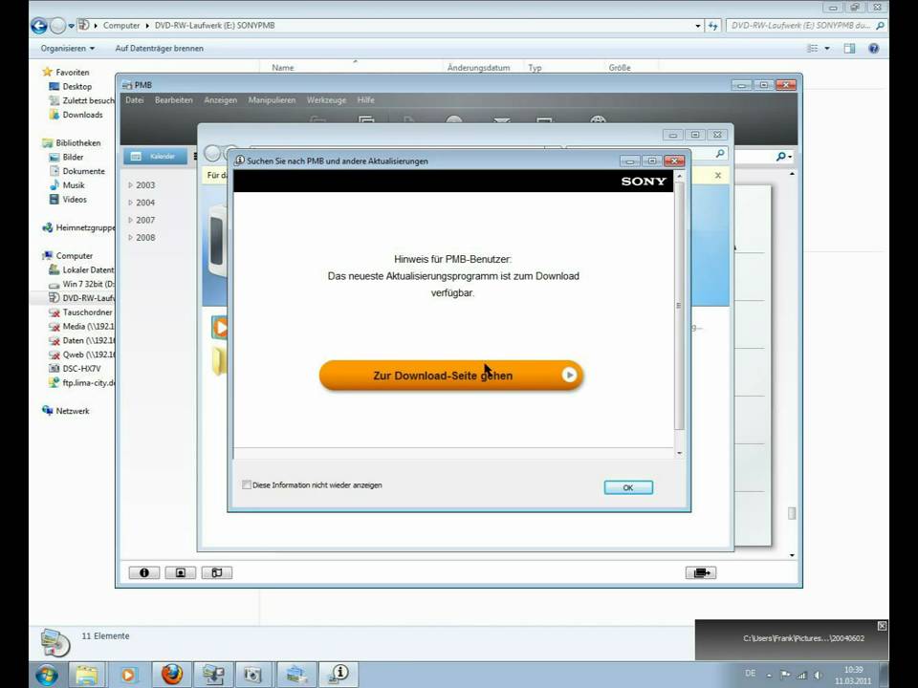Open Bilder library in Explorer

[x=73, y=157]
